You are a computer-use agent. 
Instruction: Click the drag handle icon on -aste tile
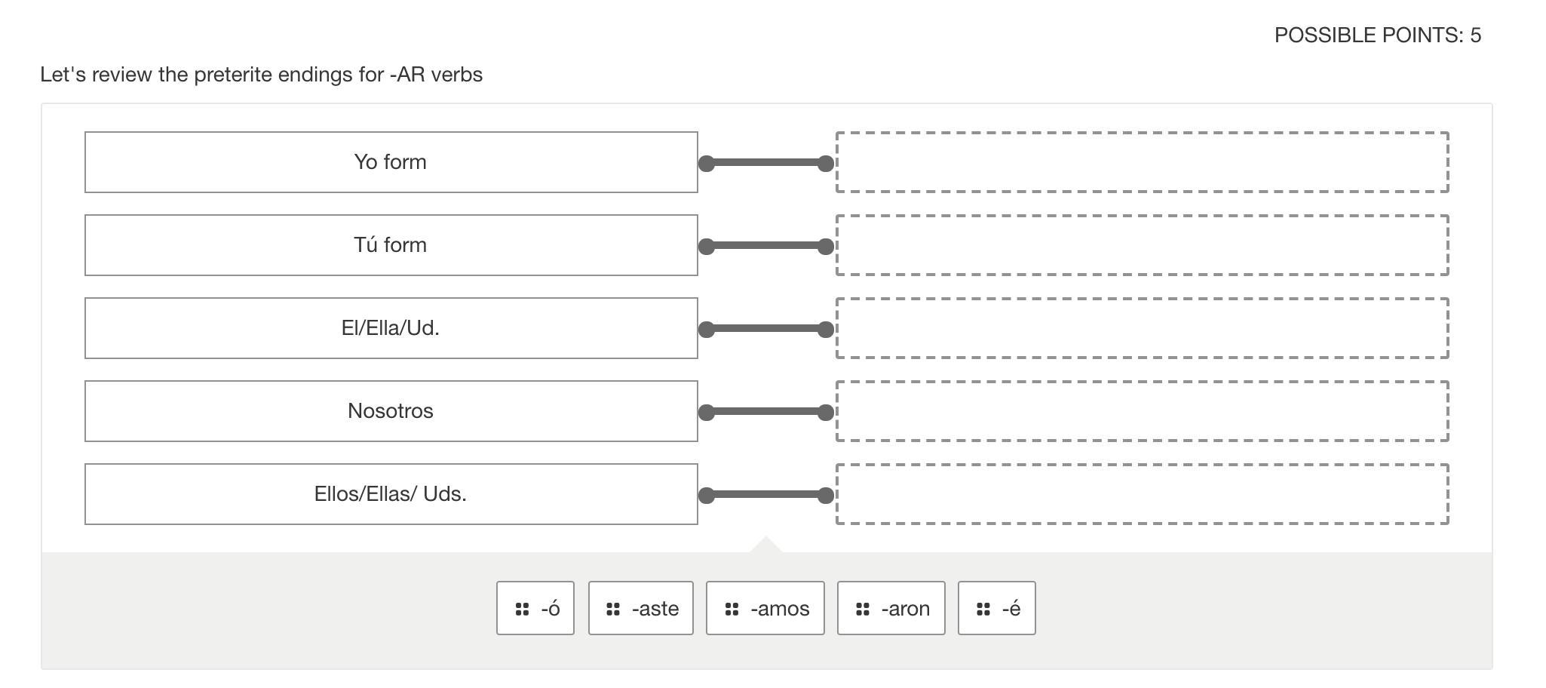coord(613,609)
